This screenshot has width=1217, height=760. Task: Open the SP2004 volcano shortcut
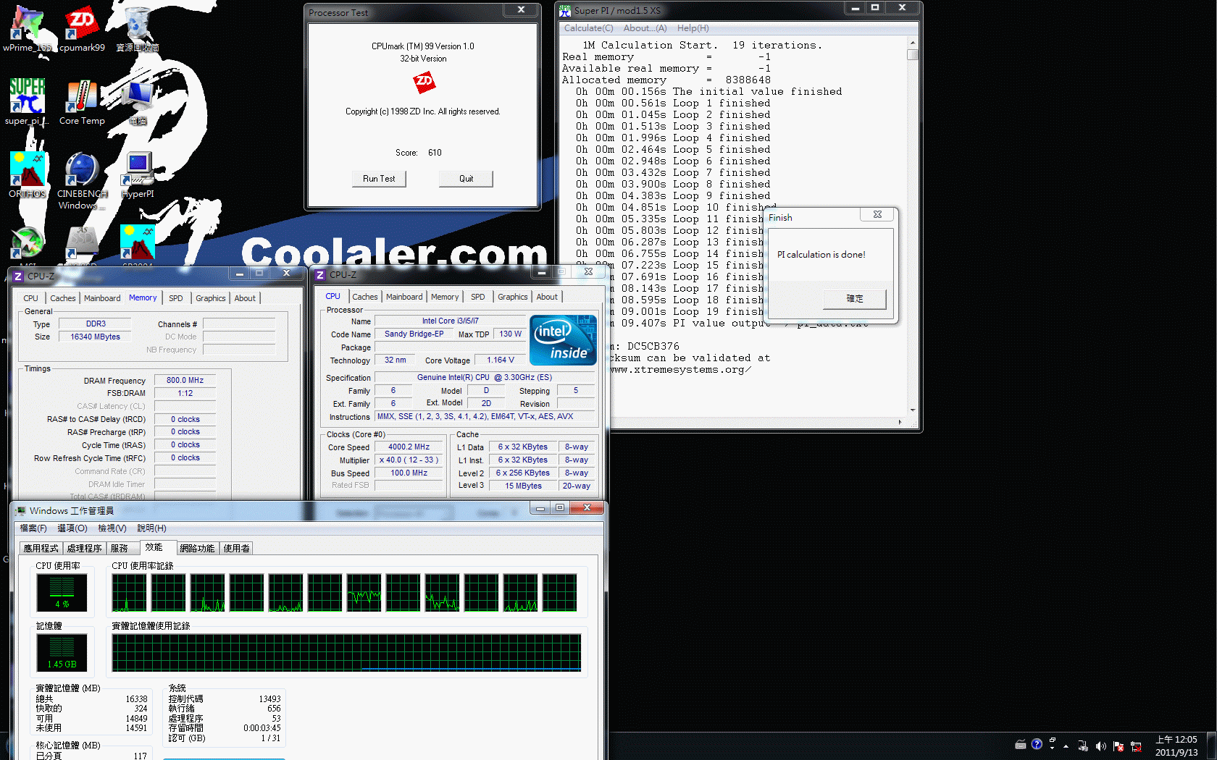click(138, 243)
